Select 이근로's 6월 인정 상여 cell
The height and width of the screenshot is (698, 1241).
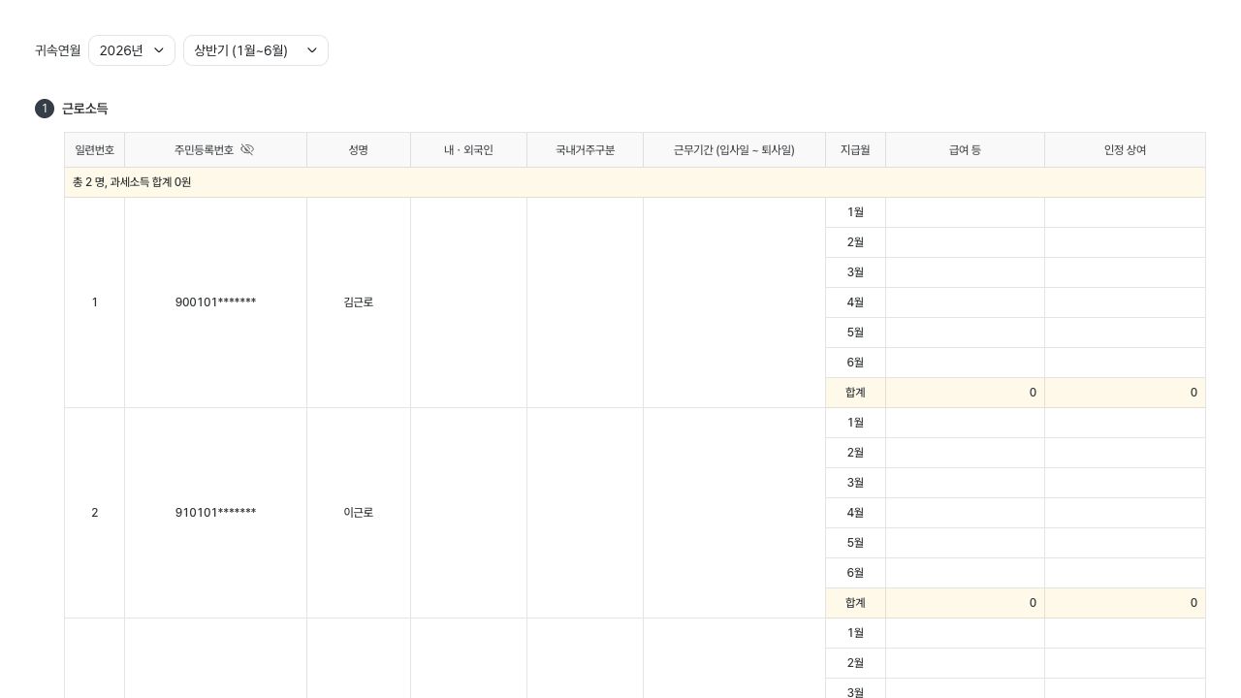(x=1125, y=573)
